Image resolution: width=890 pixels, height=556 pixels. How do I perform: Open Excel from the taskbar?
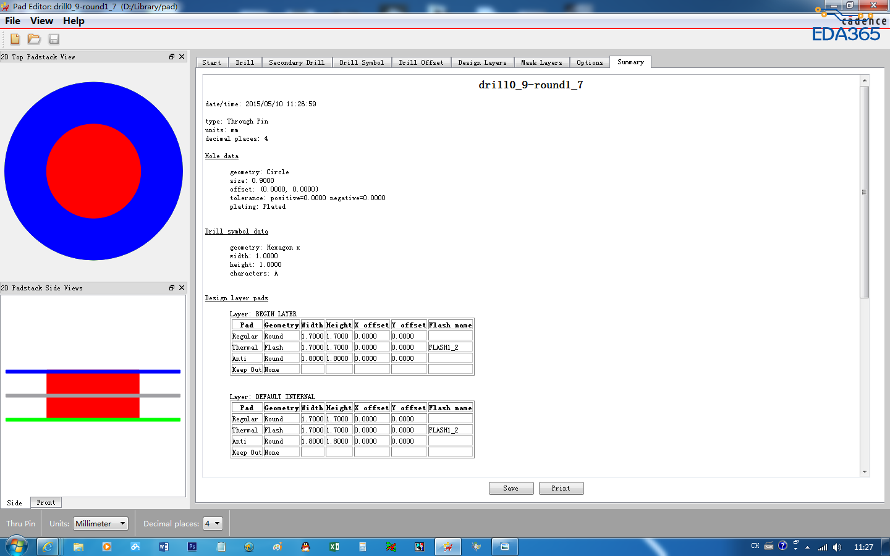pos(334,547)
